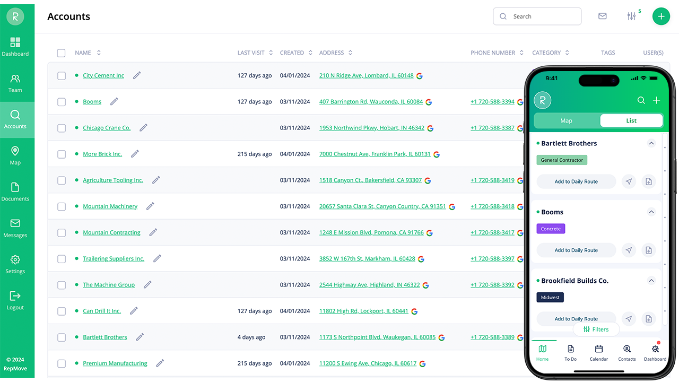Collapse the Booms card on phone
This screenshot has height=382, width=679.
(x=651, y=212)
